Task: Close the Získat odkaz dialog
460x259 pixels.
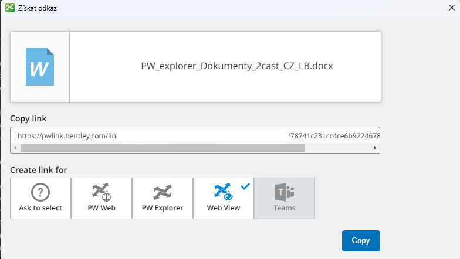Action: tap(451, 9)
